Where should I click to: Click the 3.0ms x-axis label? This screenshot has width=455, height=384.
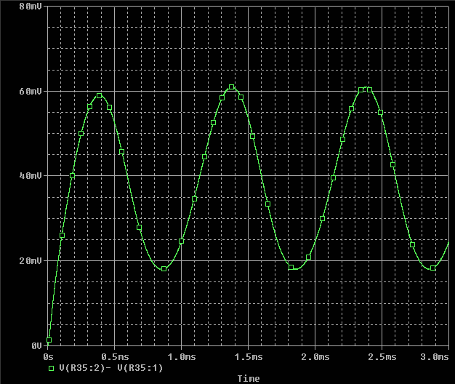click(x=435, y=356)
